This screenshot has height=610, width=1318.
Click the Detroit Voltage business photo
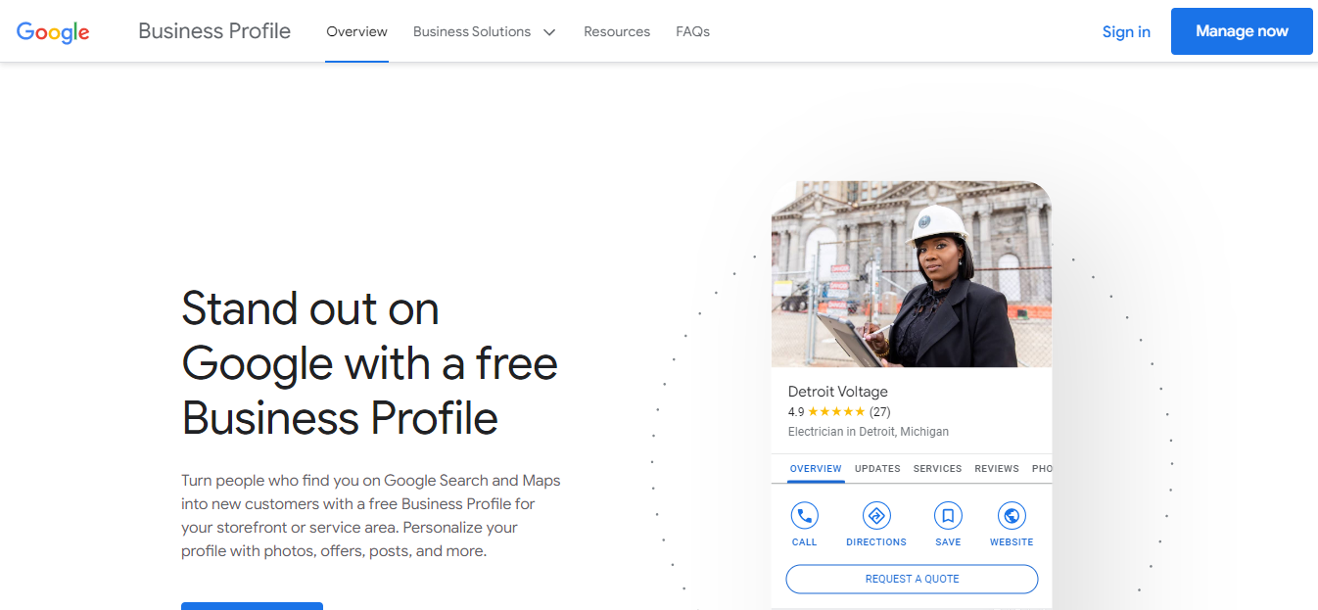click(912, 274)
